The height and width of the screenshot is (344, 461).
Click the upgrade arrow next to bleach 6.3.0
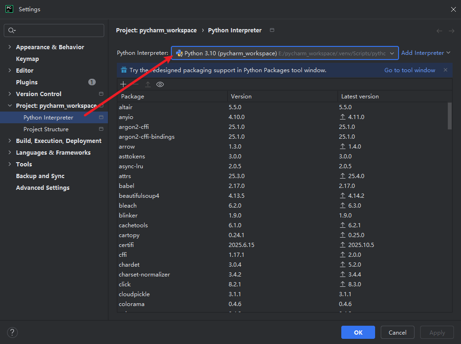pyautogui.click(x=343, y=205)
